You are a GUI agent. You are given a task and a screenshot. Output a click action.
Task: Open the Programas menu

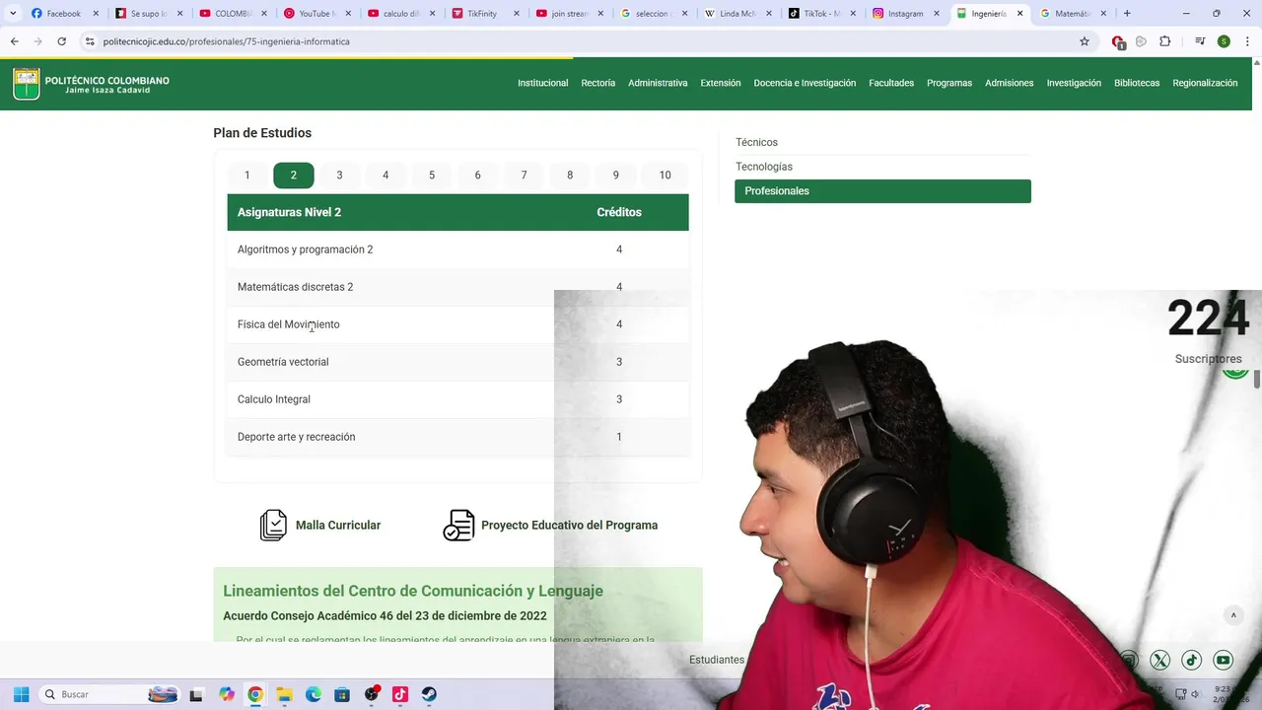(949, 83)
